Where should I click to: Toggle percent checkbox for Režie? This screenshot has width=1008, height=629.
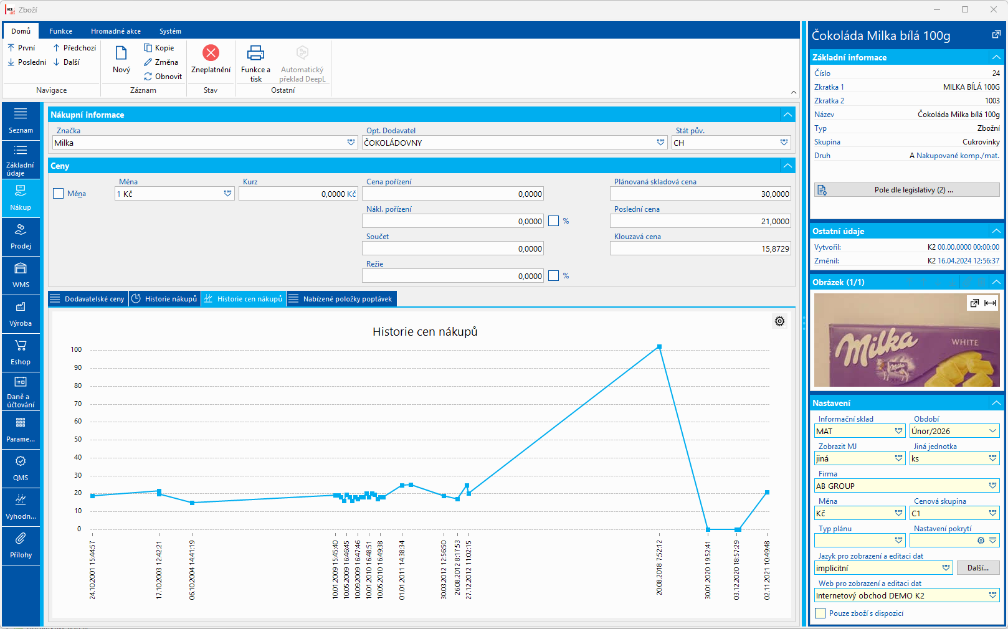point(553,276)
